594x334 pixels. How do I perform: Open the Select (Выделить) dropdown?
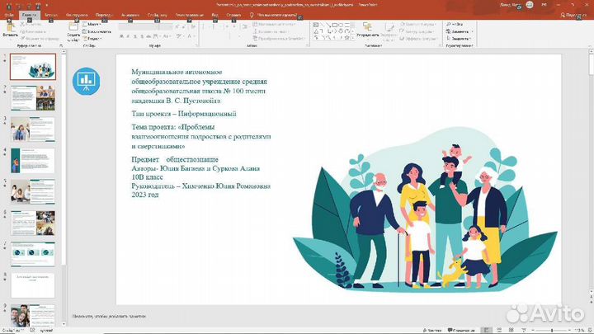click(459, 38)
